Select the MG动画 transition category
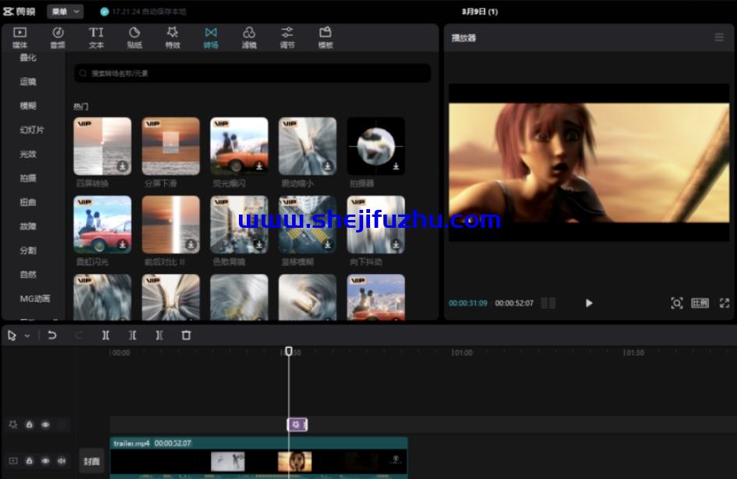This screenshot has height=479, width=737. [x=35, y=299]
